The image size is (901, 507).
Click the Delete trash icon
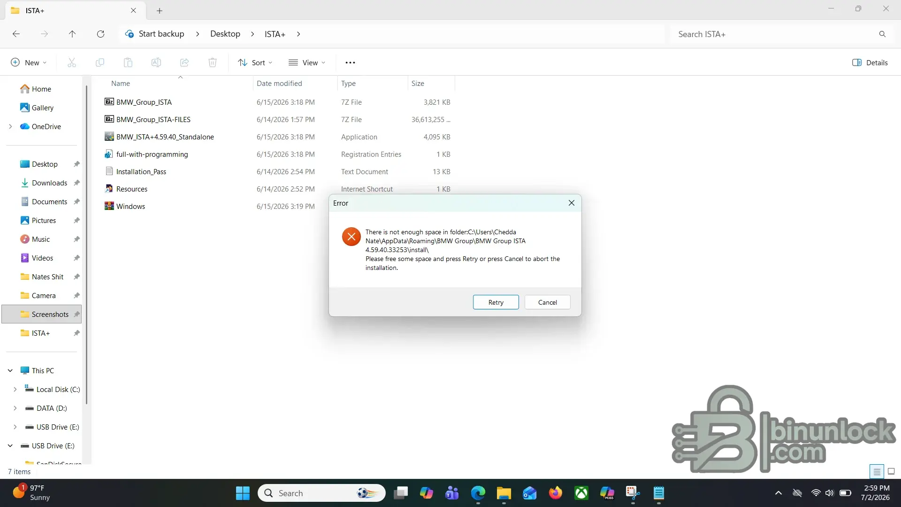coord(213,62)
